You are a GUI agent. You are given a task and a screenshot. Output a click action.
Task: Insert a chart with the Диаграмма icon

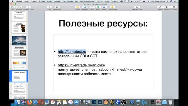[85, 7]
